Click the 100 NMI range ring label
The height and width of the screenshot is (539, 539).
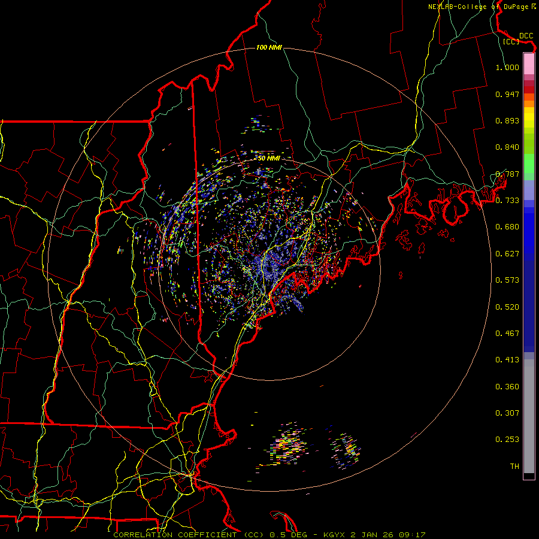269,47
